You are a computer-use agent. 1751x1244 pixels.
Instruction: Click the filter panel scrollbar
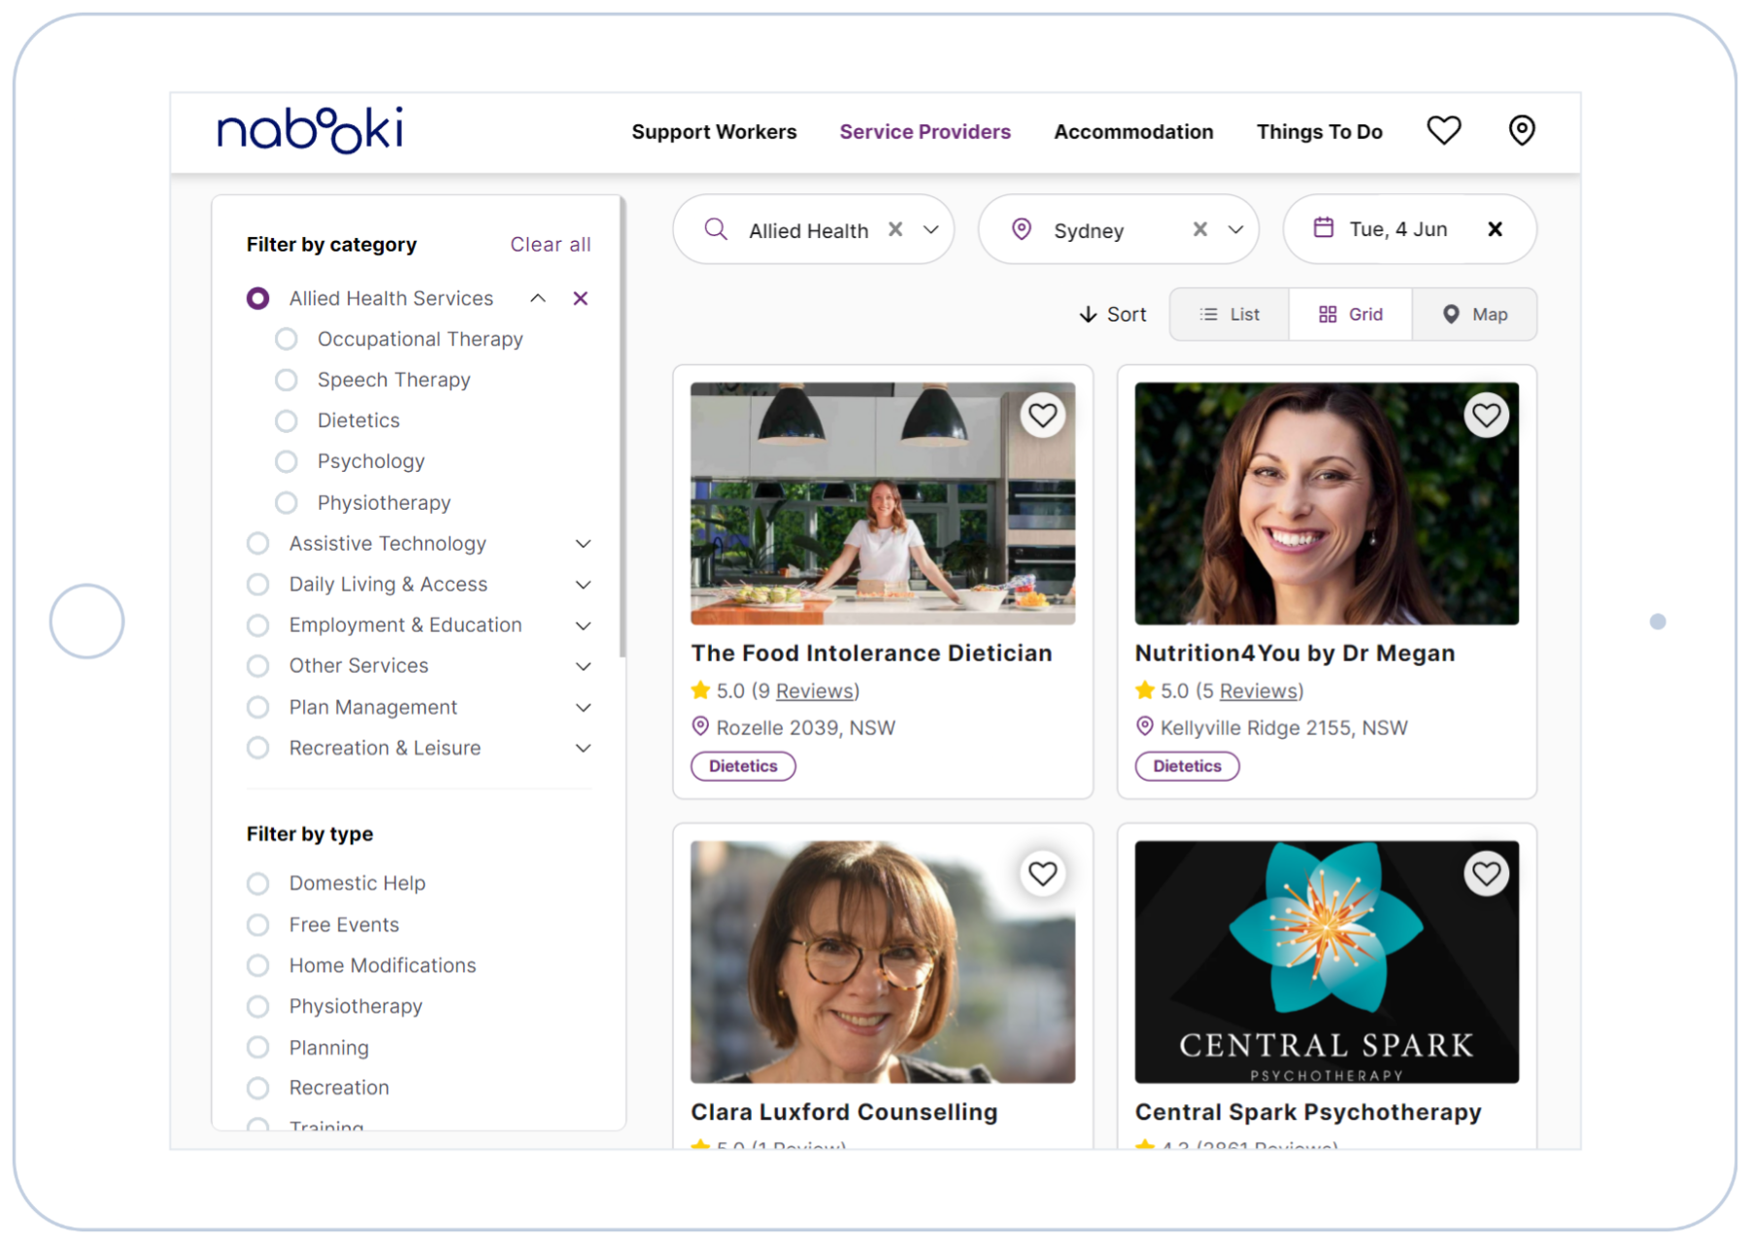(x=622, y=427)
